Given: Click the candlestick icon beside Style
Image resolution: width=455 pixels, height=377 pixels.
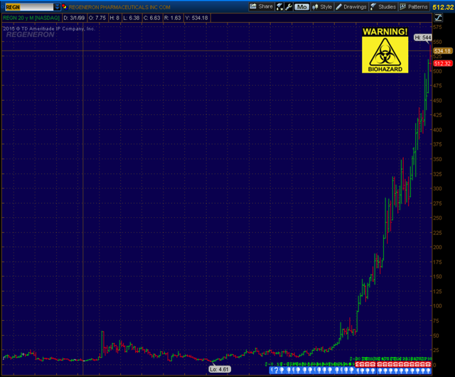Looking at the screenshot, I should coord(315,7).
